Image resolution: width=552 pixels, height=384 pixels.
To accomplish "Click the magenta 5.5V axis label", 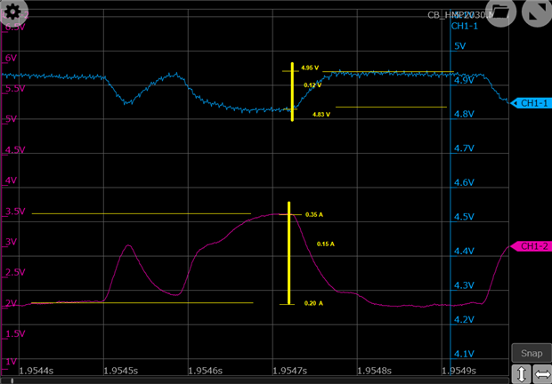I will coord(15,89).
